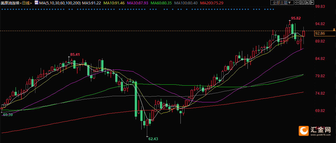
Task: Click the 94.82 price axis label
Action: 320,24
